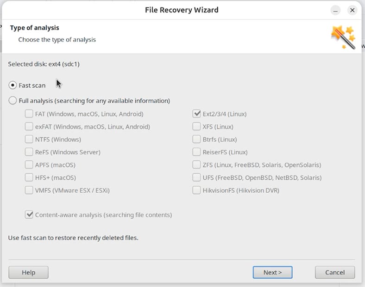Tick the VMFS (VMware ESX / ESXi) checkbox
This screenshot has height=287, width=365.
[x=29, y=190]
